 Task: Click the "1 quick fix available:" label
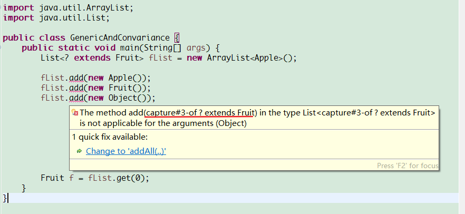[x=110, y=137]
